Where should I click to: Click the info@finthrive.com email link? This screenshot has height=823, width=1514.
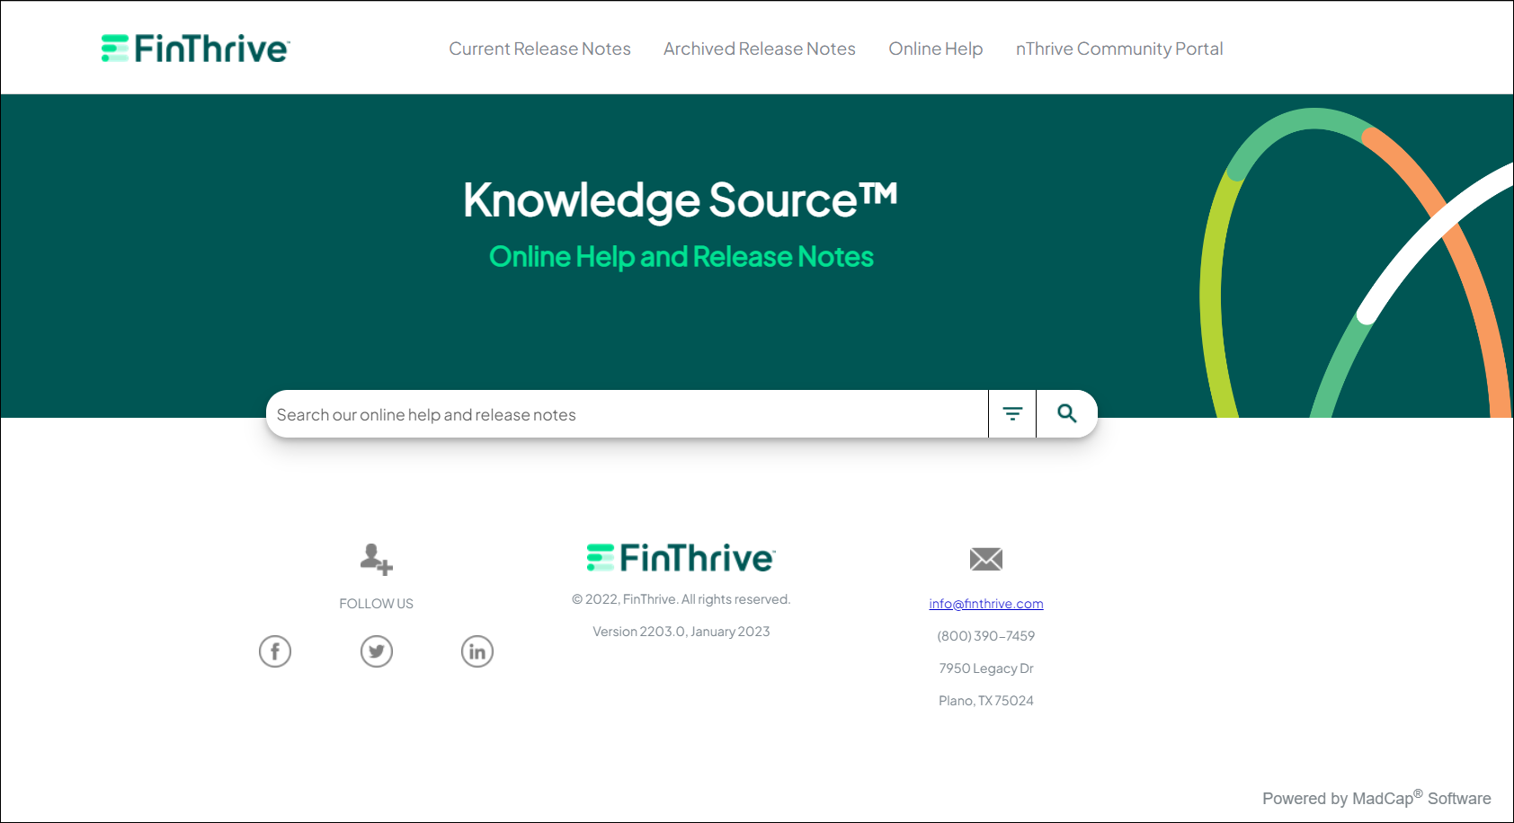[x=986, y=604]
